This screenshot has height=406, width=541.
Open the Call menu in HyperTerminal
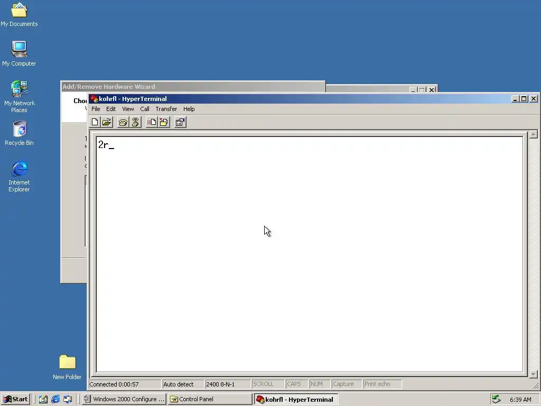[x=145, y=109]
